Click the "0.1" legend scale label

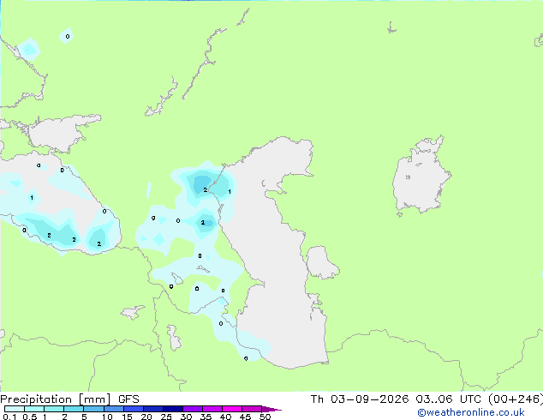click(9, 417)
